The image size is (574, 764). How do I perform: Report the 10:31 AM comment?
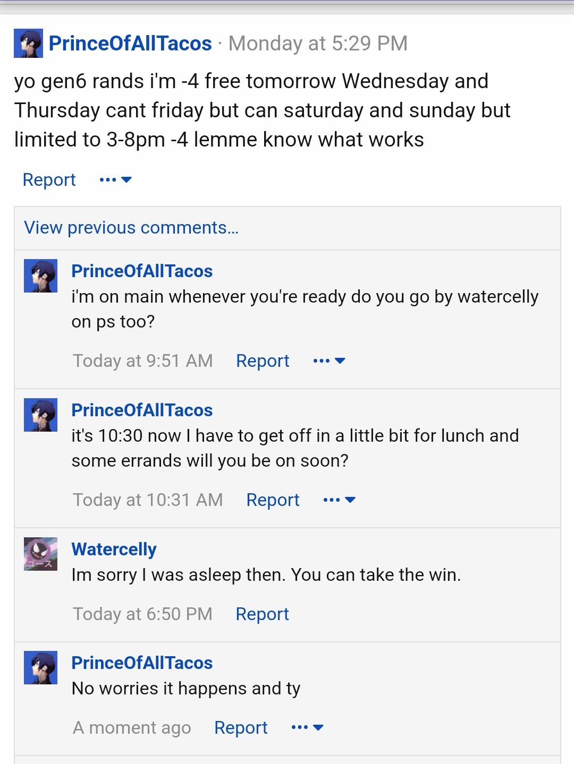click(x=273, y=500)
